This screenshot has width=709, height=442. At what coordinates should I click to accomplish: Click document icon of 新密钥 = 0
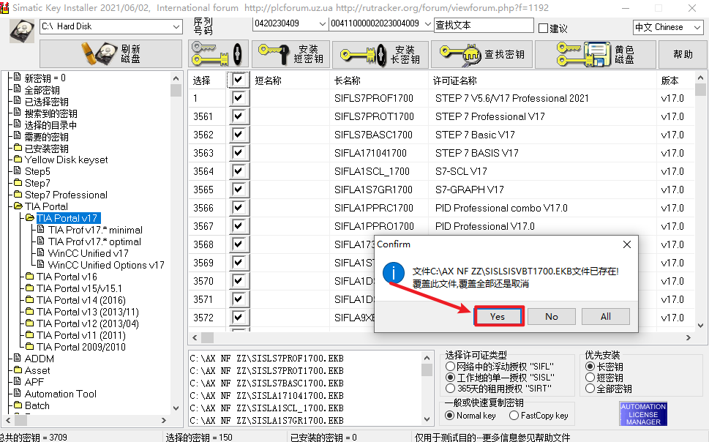(x=17, y=76)
